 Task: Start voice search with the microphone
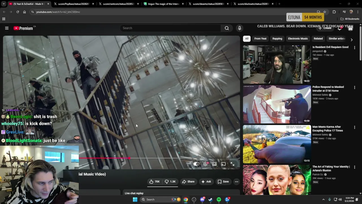click(x=240, y=28)
